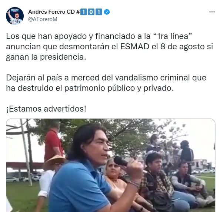Click the blue verified checkmark badge

point(107,12)
